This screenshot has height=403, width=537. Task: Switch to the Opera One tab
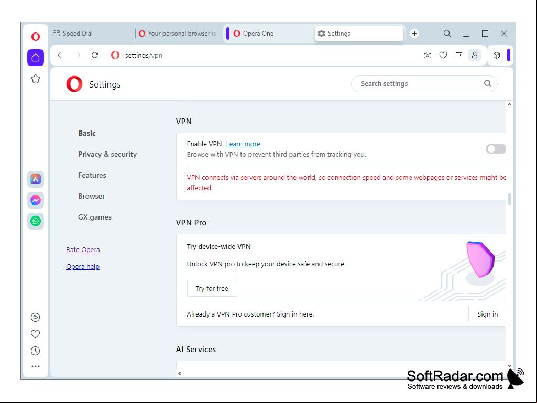269,34
